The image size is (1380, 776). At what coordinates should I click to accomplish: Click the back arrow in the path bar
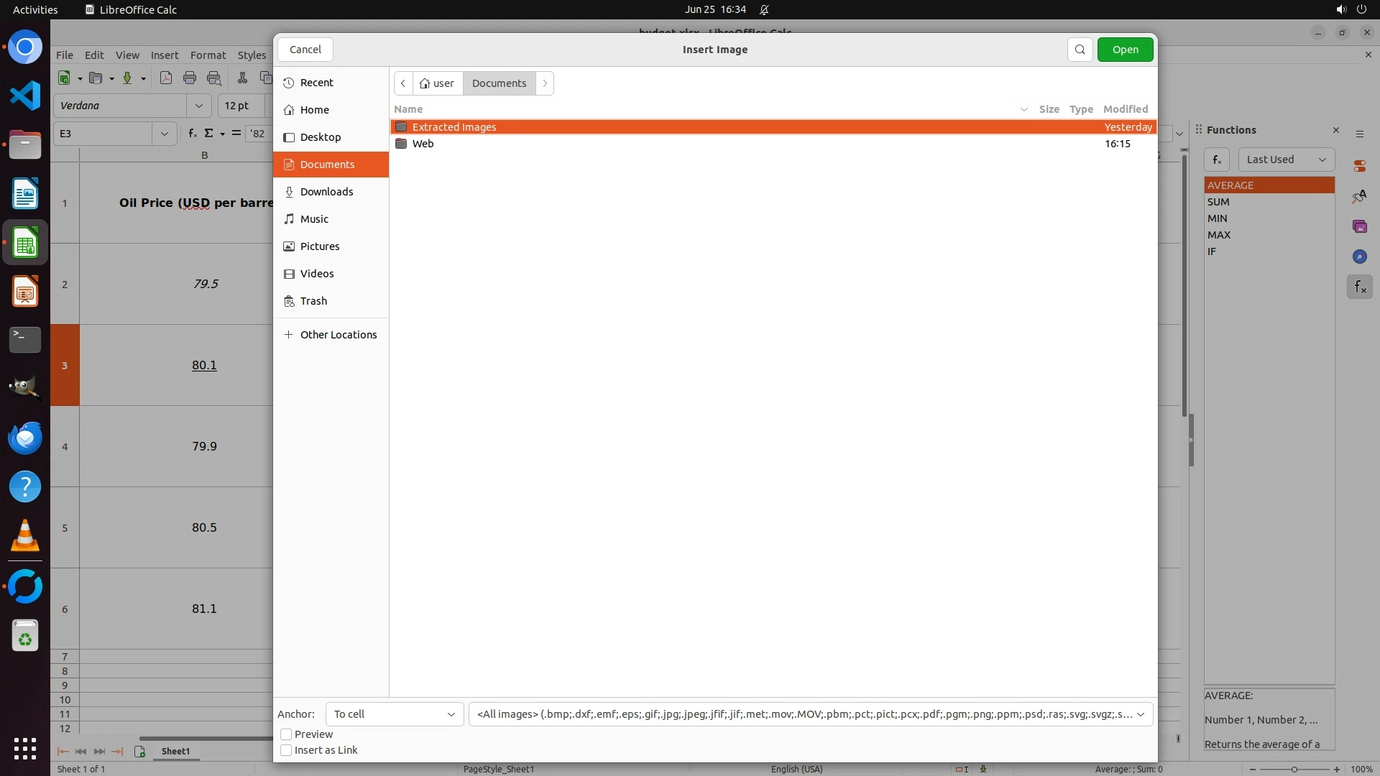[x=403, y=83]
